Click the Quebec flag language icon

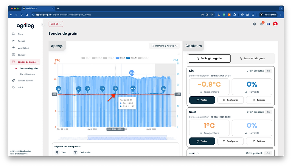click(x=268, y=24)
